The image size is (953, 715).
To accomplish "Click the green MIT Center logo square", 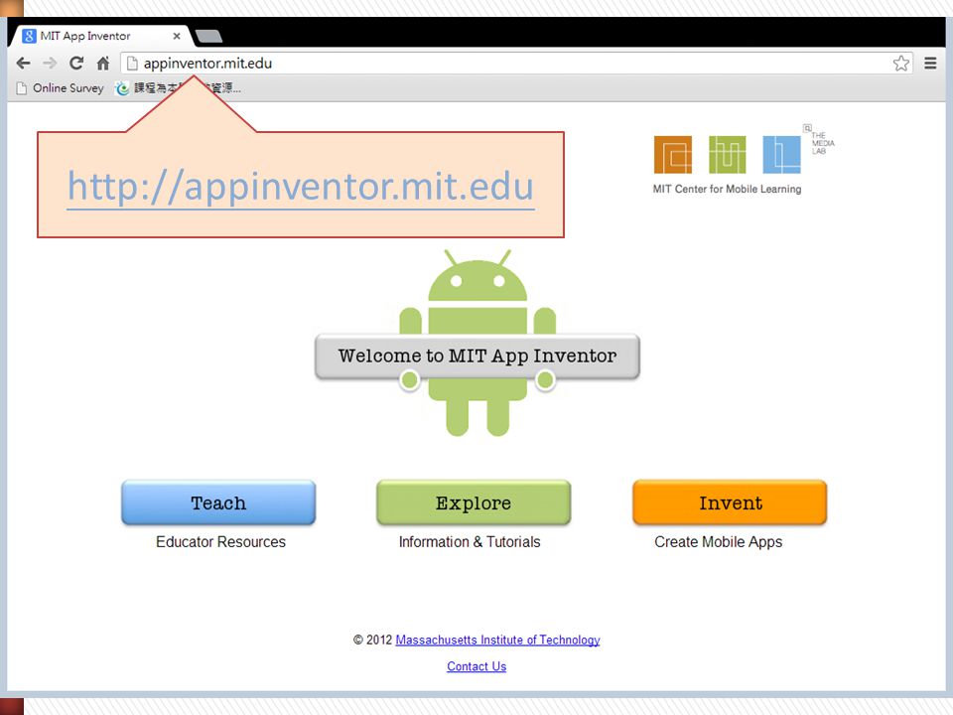I will 727,155.
